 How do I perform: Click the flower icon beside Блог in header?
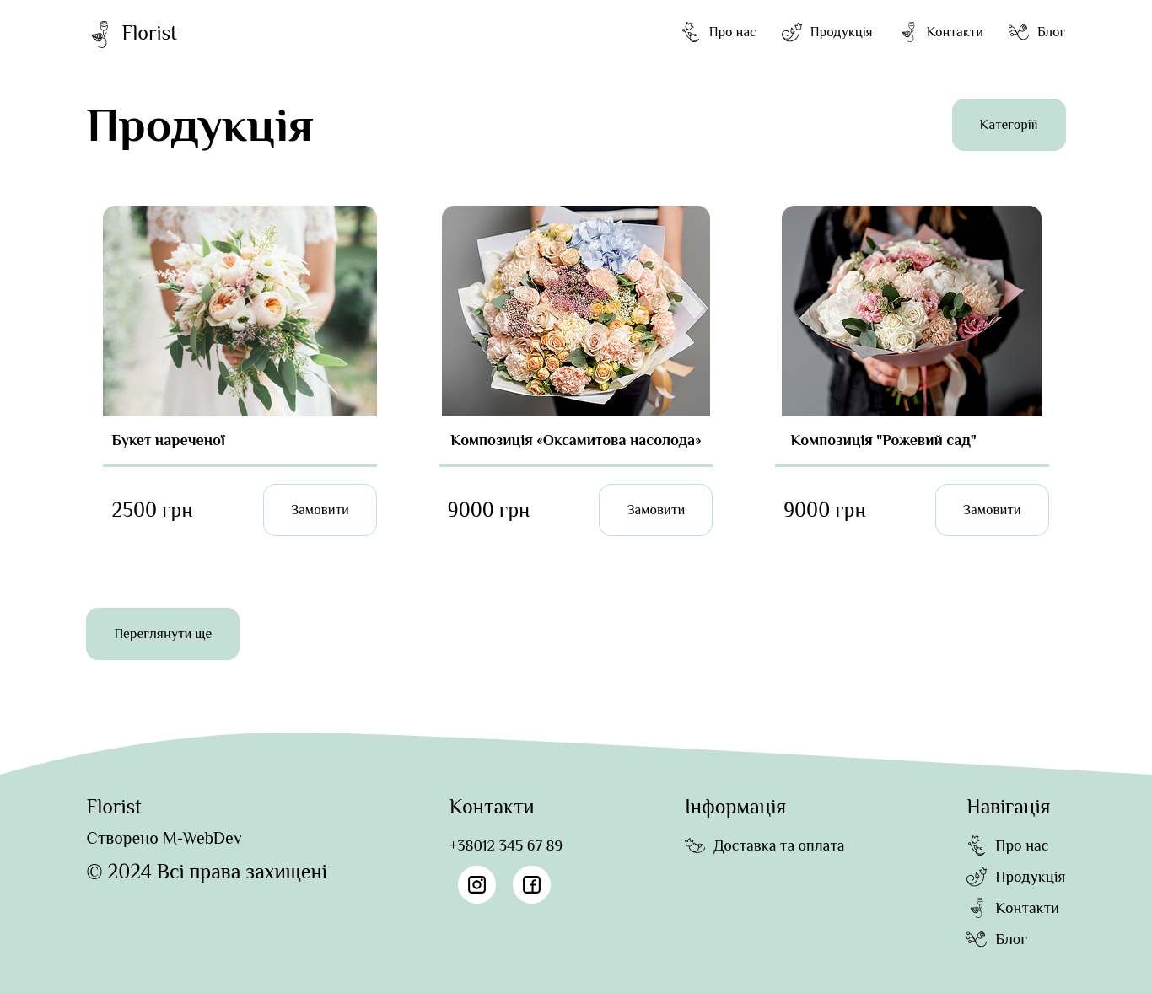pyautogui.click(x=1019, y=32)
